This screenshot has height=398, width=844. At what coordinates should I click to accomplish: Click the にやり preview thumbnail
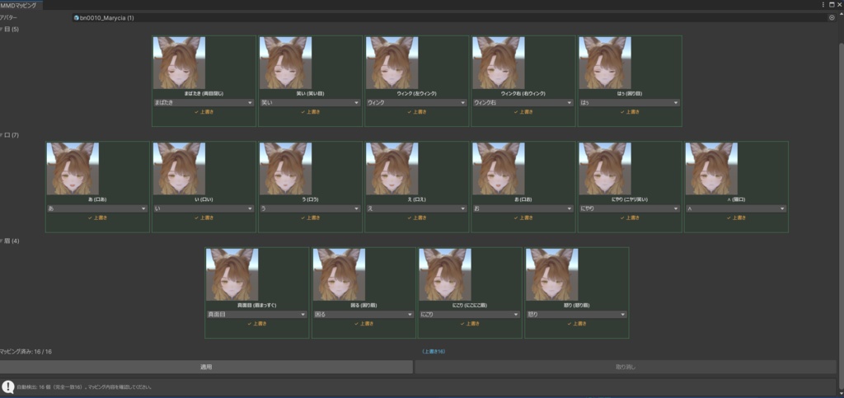(x=606, y=168)
